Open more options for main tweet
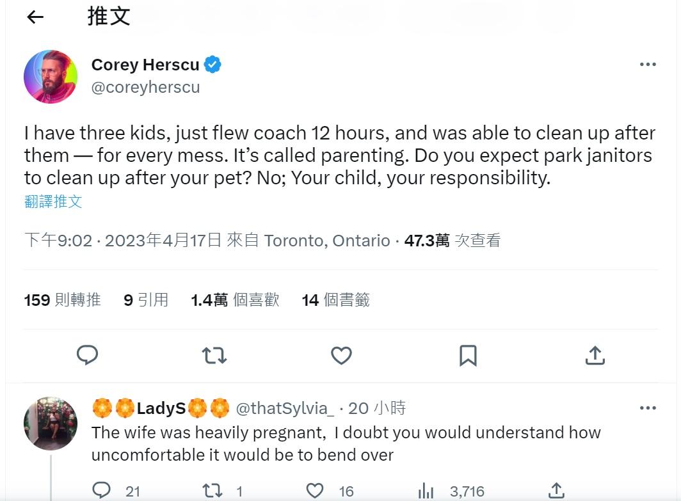 pyautogui.click(x=648, y=65)
